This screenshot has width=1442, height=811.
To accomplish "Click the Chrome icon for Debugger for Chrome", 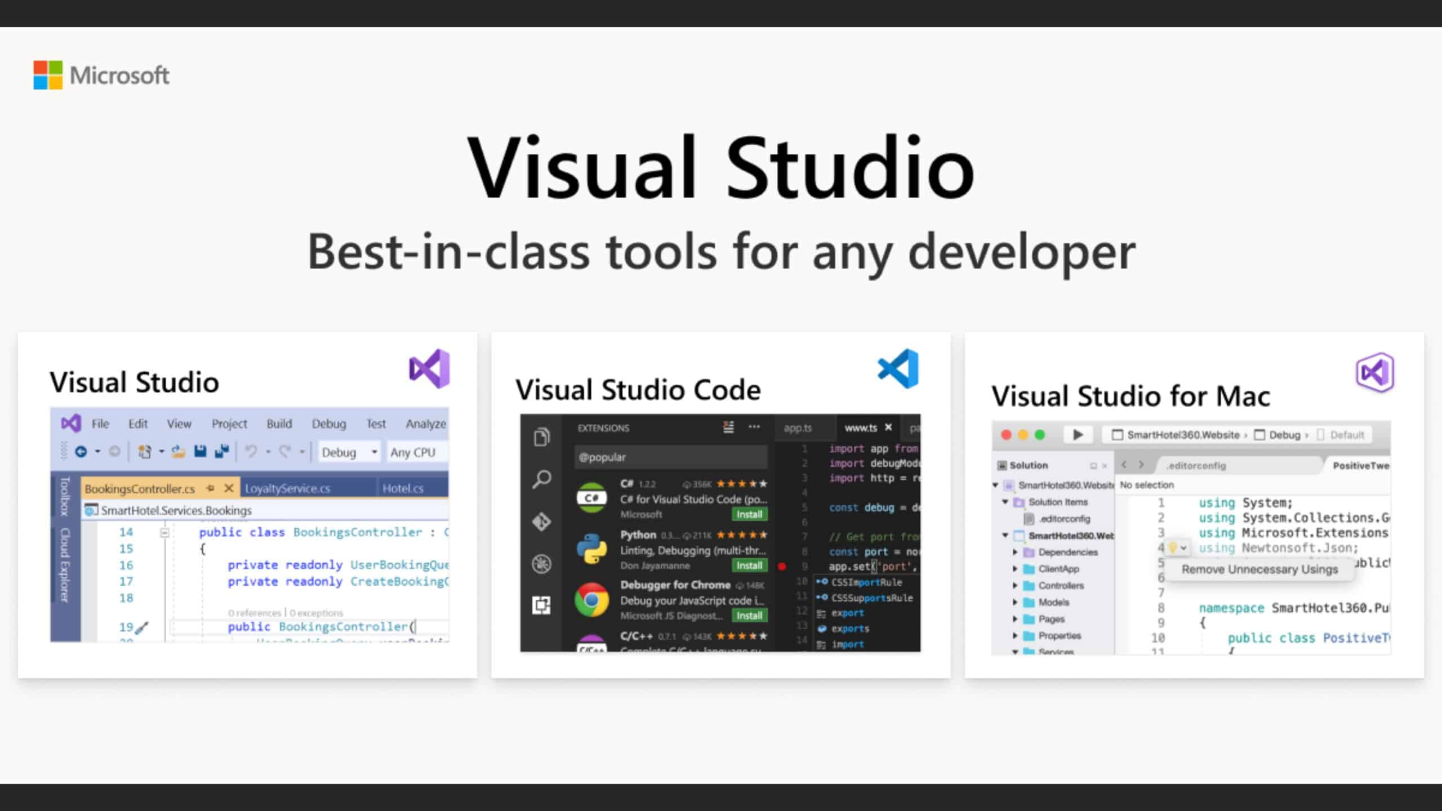I will [591, 600].
